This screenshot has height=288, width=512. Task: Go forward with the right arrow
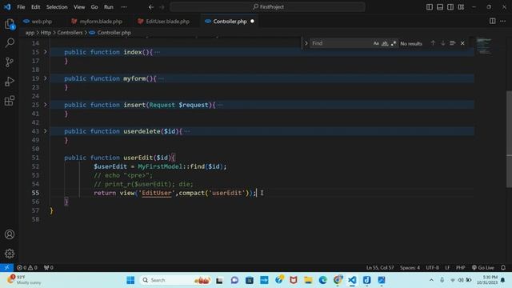[x=162, y=7]
